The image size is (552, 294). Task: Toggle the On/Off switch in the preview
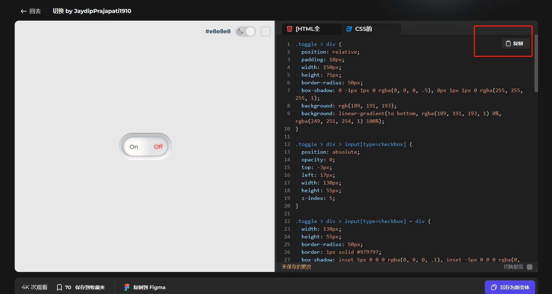click(146, 147)
